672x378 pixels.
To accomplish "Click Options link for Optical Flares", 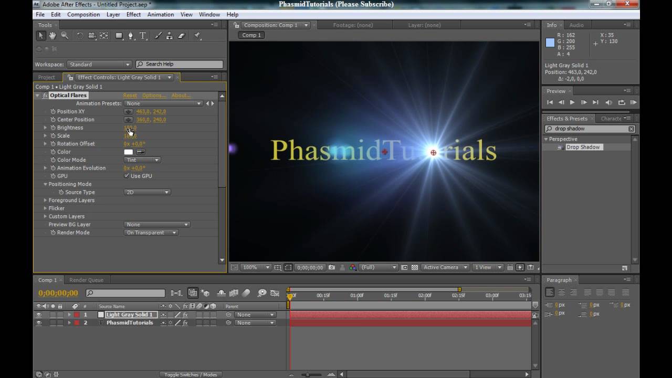I will coord(154,96).
